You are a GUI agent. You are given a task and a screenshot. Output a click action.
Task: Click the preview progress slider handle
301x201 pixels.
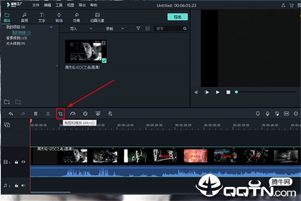(236, 92)
